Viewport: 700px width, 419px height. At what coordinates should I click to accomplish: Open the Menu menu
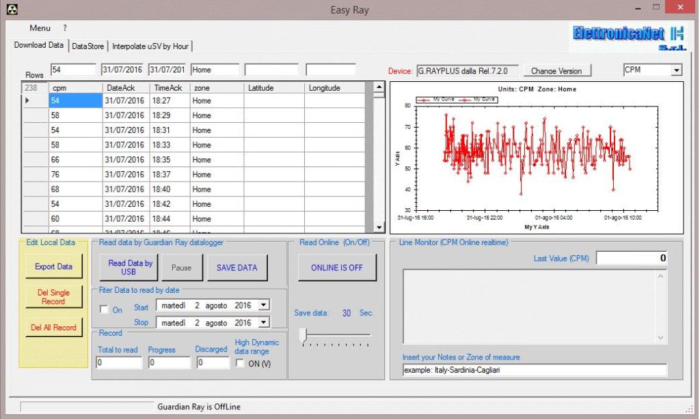40,28
